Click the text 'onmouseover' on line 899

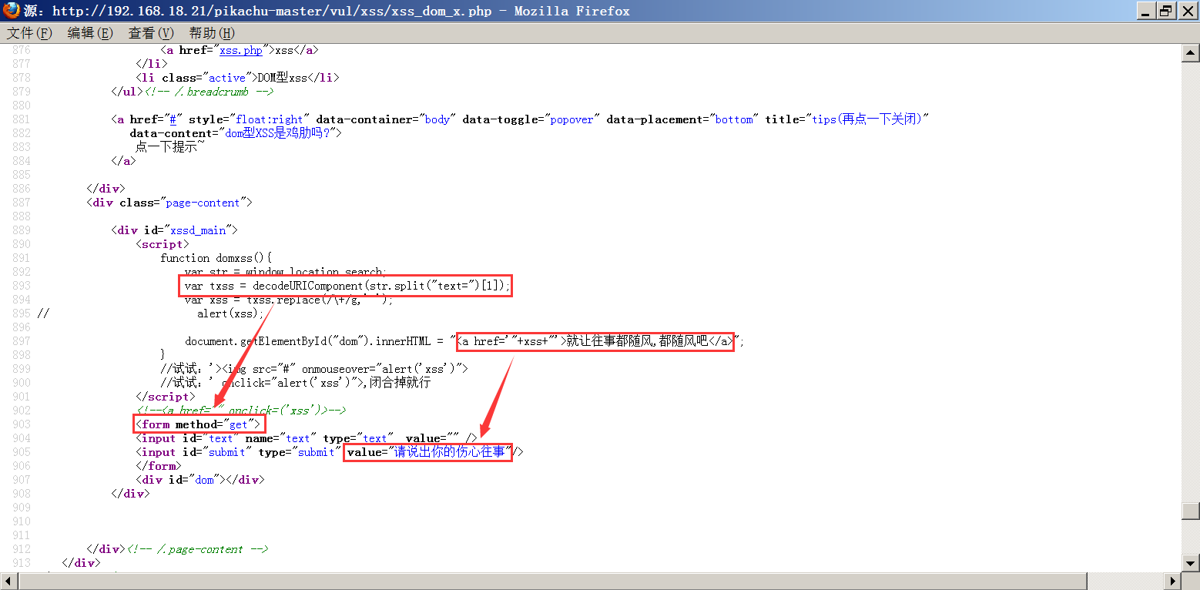(335, 369)
